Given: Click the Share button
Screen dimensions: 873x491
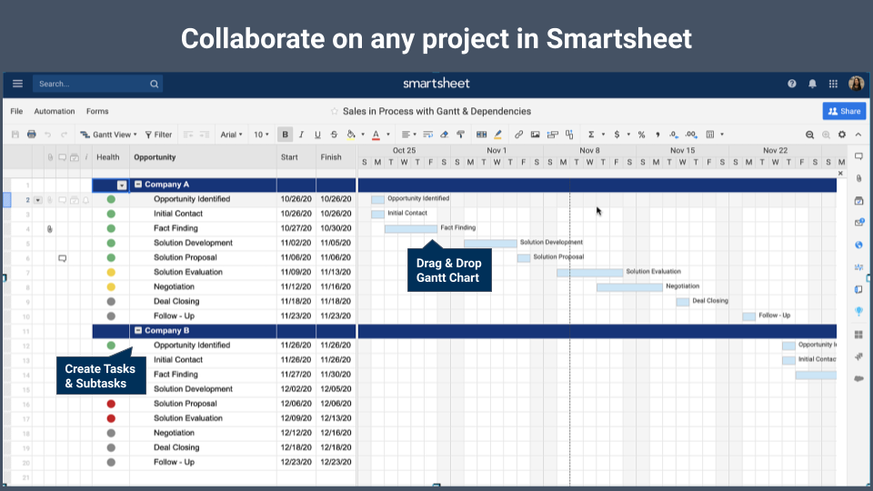Looking at the screenshot, I should 844,111.
